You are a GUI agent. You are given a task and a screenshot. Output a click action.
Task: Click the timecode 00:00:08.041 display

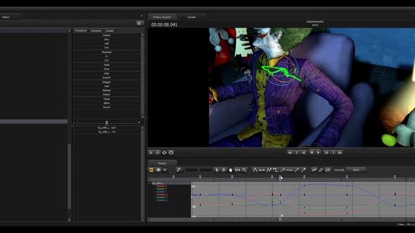(x=164, y=25)
